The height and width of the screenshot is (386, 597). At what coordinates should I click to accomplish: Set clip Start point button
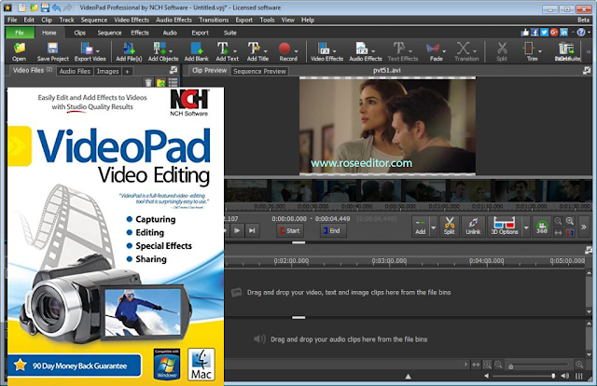[x=290, y=230]
